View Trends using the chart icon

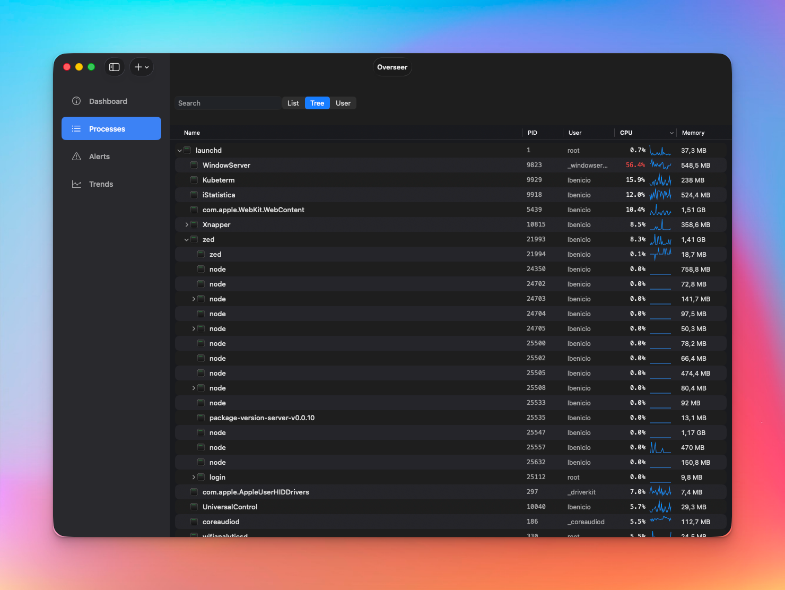pos(76,184)
